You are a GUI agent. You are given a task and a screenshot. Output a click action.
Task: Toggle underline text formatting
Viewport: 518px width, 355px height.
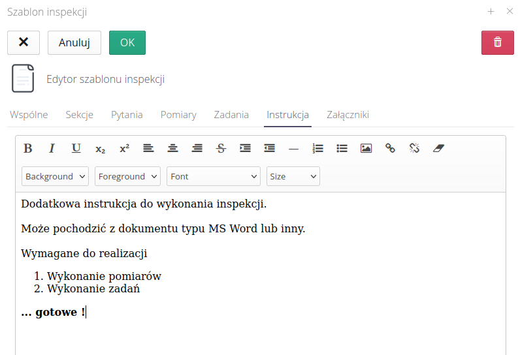pyautogui.click(x=76, y=148)
